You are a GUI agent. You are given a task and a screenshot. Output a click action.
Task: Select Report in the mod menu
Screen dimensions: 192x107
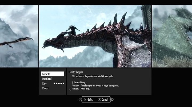point(45,88)
